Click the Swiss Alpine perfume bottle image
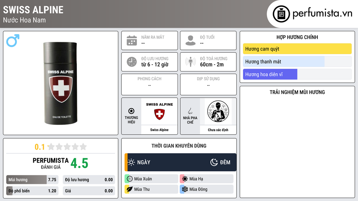The width and height of the screenshot is (358, 201). (x=60, y=83)
